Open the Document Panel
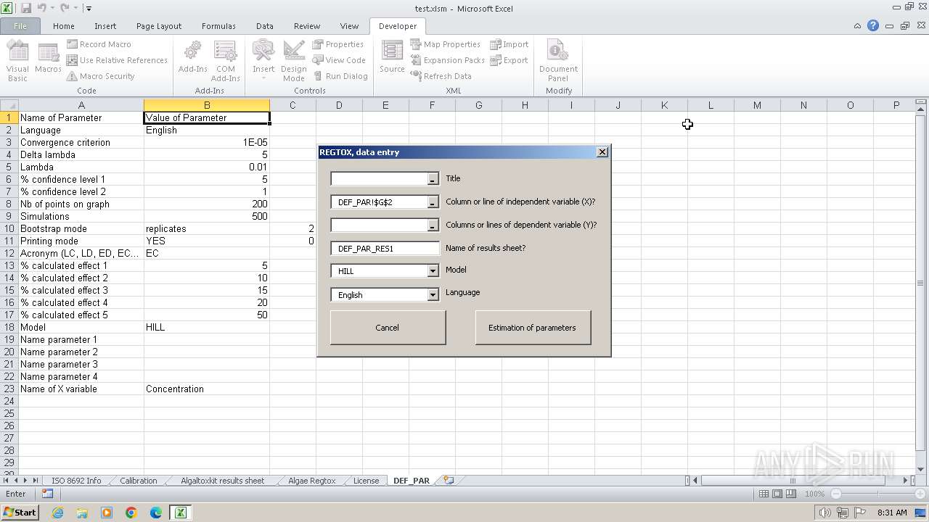This screenshot has width=929, height=522. (558, 61)
